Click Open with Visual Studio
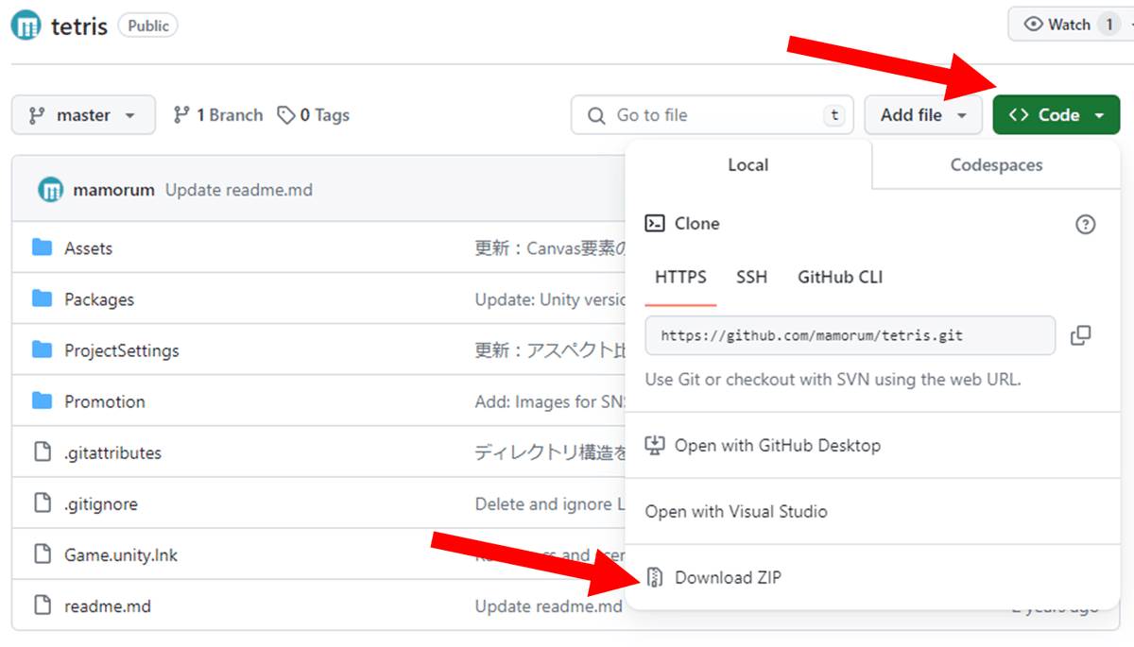The height and width of the screenshot is (647, 1134). tap(736, 512)
